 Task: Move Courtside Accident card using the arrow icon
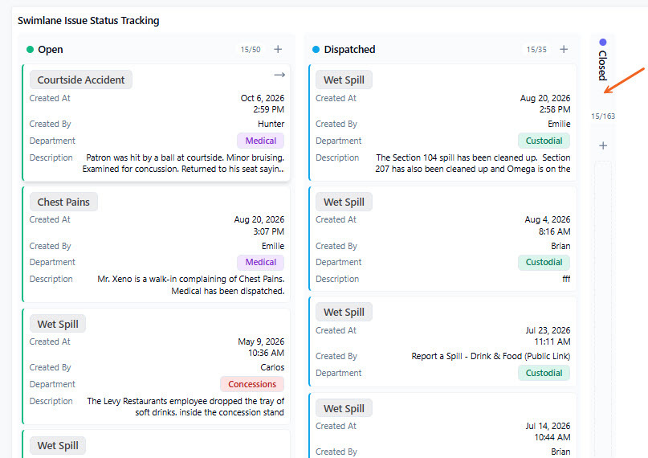(279, 75)
